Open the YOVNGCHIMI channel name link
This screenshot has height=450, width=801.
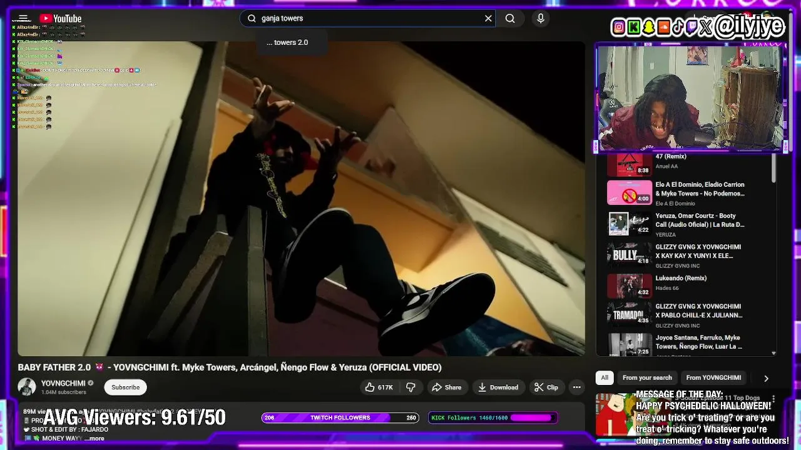tap(63, 383)
